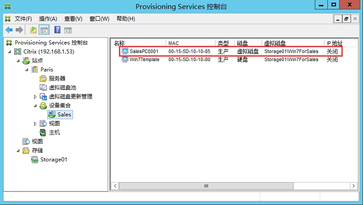Collapse the 存储 node
The height and width of the screenshot is (205, 363).
click(18, 151)
